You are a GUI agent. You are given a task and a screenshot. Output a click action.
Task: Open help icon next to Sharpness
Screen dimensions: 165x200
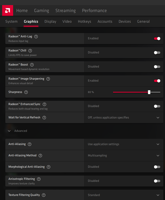(26, 92)
